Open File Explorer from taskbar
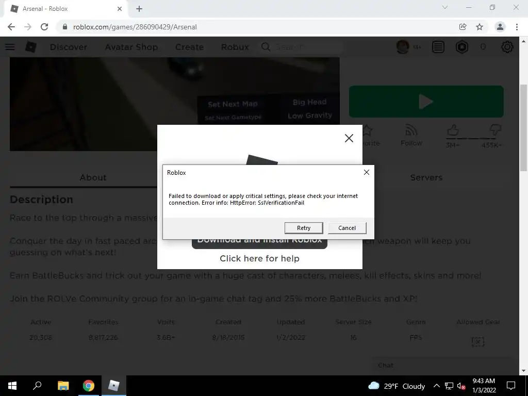 pos(63,386)
